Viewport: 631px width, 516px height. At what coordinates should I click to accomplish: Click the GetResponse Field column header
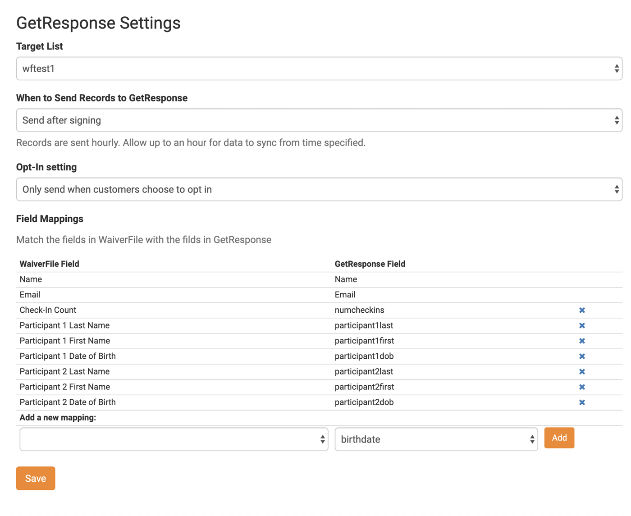pos(370,264)
